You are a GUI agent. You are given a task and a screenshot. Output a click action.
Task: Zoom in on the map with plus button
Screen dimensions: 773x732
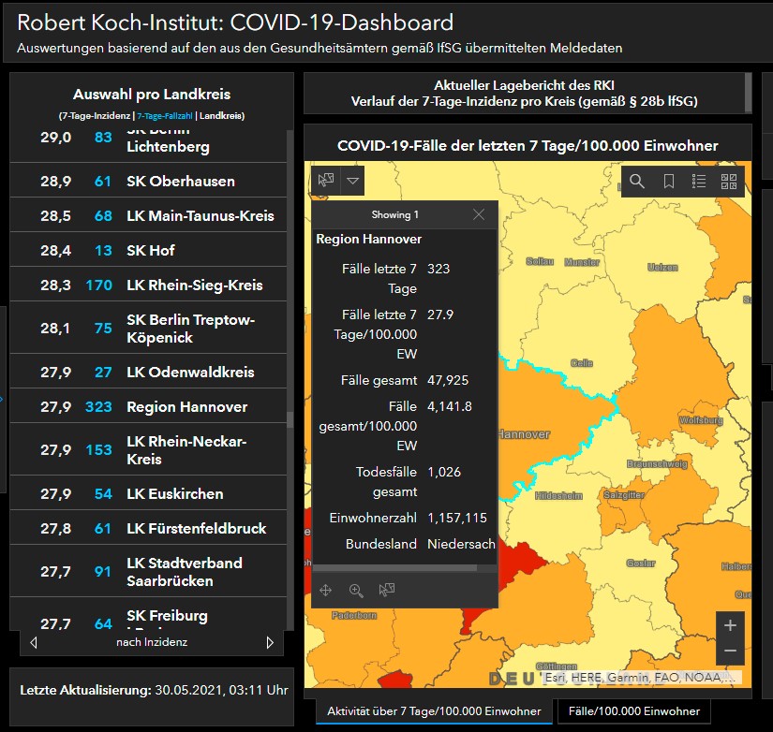click(x=730, y=625)
